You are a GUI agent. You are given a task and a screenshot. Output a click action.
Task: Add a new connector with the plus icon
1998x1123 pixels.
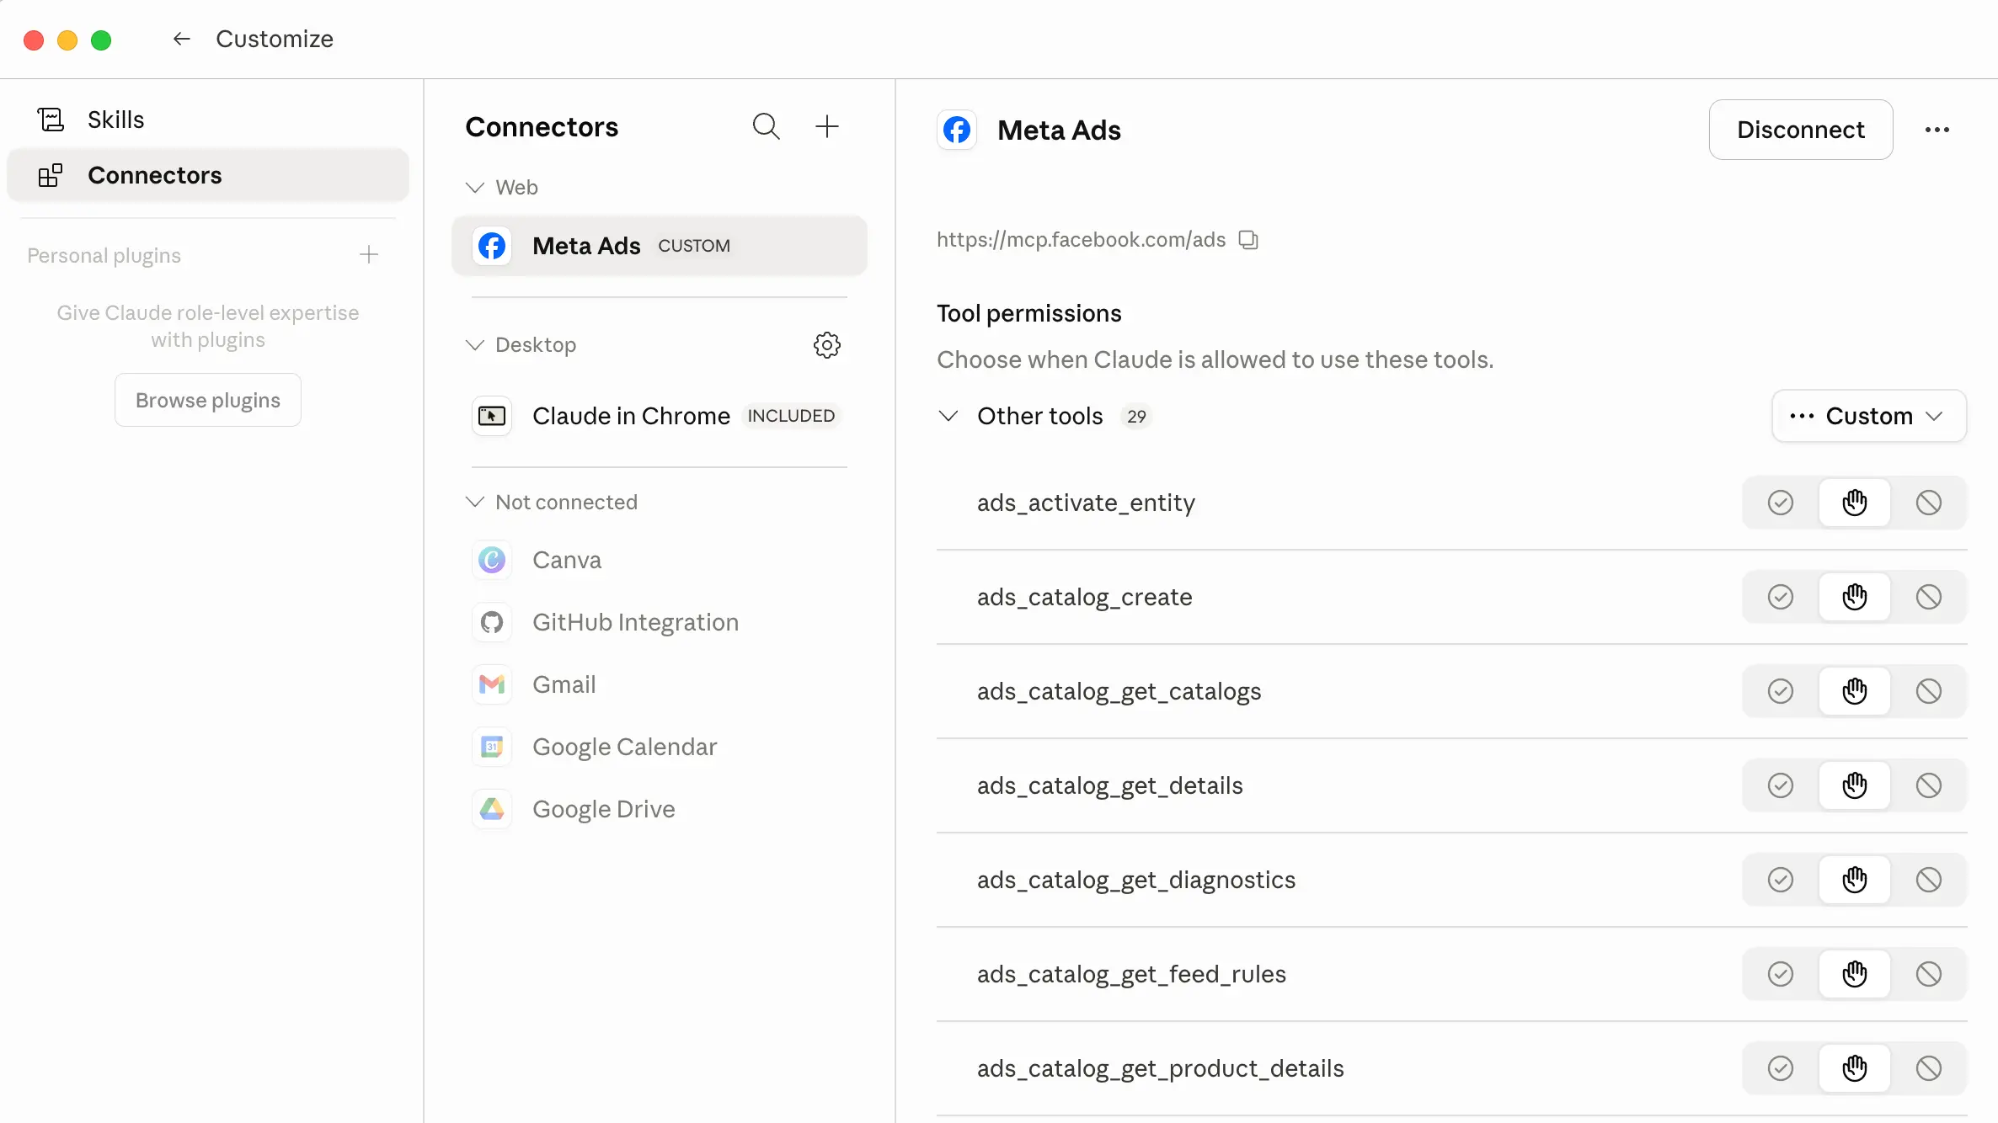click(x=827, y=126)
